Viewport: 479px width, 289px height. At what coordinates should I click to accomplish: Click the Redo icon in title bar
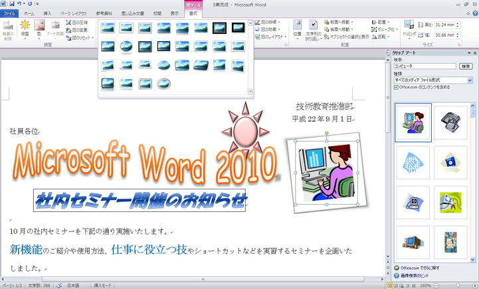point(30,4)
